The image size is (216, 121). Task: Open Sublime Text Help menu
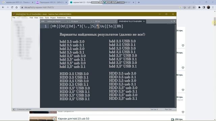tap(69, 18)
